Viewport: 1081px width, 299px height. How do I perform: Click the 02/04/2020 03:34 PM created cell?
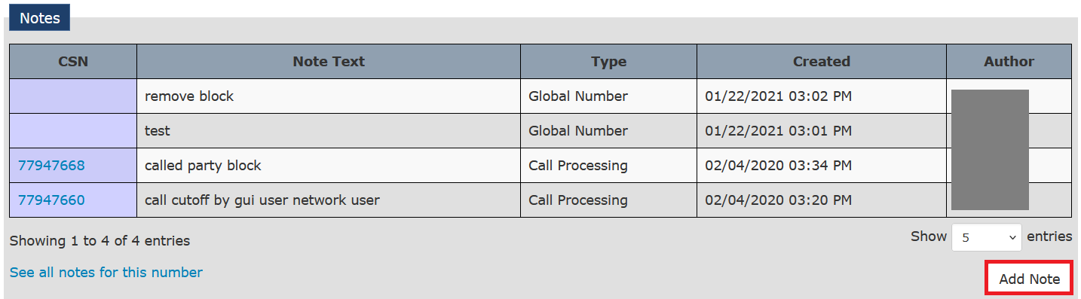(822, 166)
